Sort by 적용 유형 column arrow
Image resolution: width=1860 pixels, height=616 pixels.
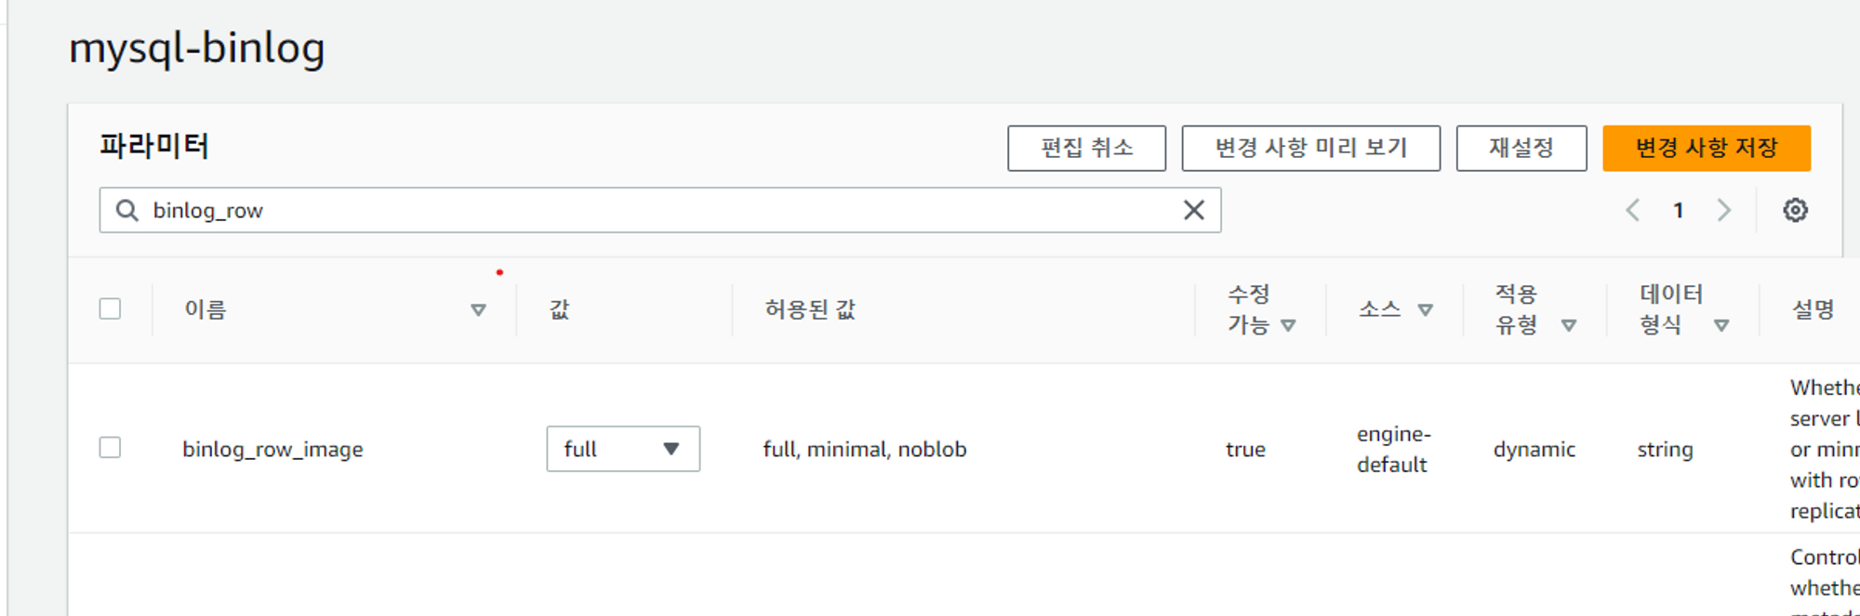pos(1569,325)
